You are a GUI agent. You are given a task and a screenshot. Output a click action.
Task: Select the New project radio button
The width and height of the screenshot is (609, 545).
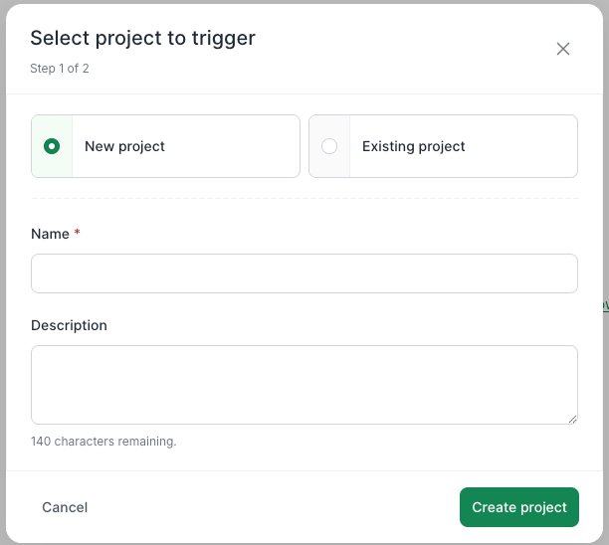[x=52, y=146]
